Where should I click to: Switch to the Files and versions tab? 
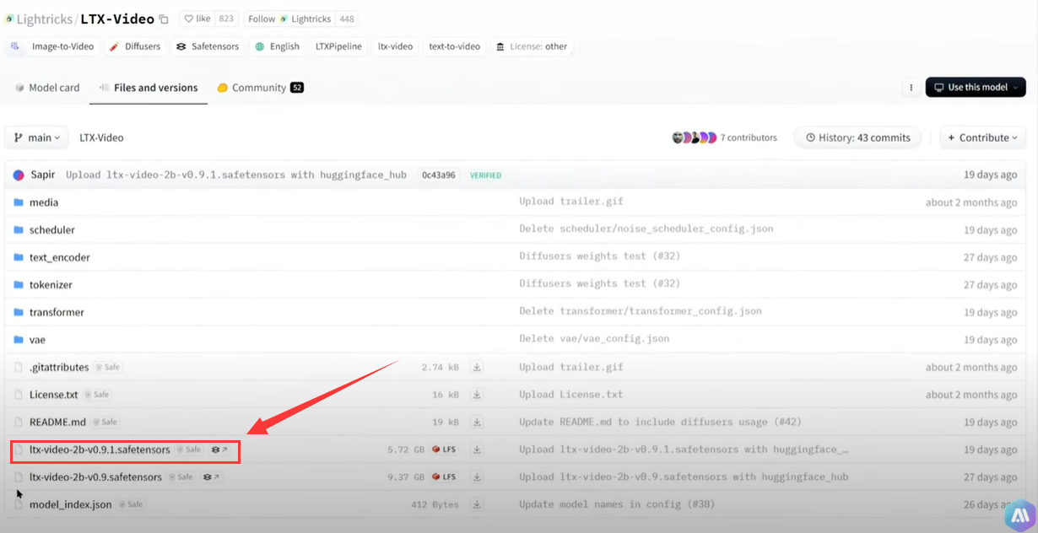tap(149, 88)
